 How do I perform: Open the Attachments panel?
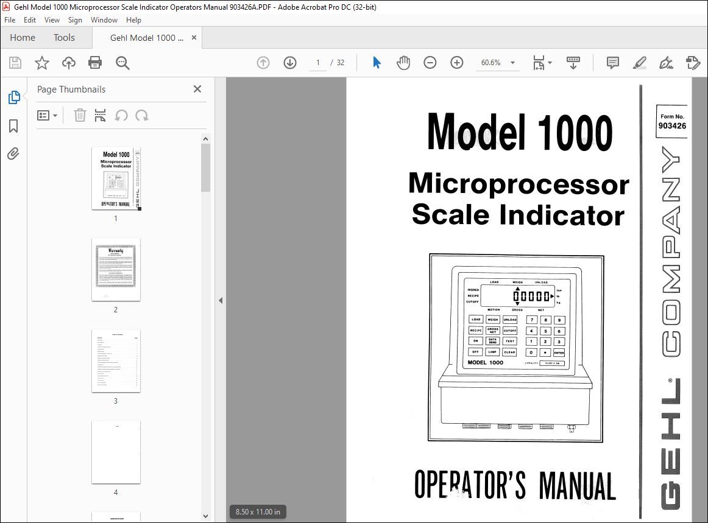point(13,153)
